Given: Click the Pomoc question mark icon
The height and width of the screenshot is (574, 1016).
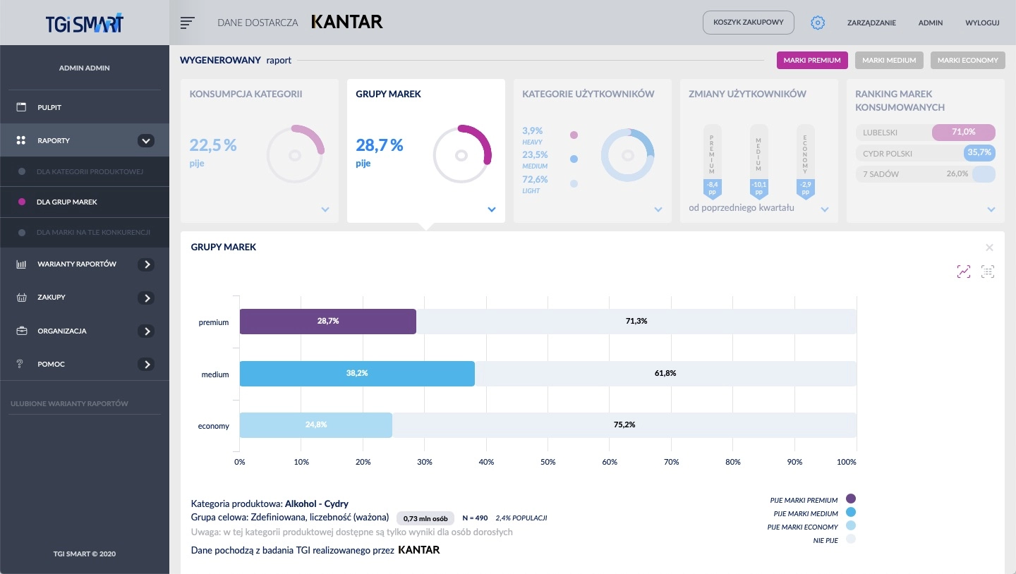Looking at the screenshot, I should [21, 364].
